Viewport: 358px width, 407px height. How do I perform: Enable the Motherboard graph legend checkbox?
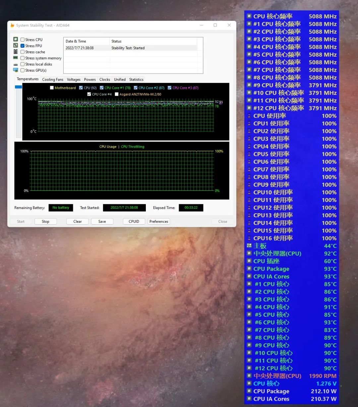52,88
